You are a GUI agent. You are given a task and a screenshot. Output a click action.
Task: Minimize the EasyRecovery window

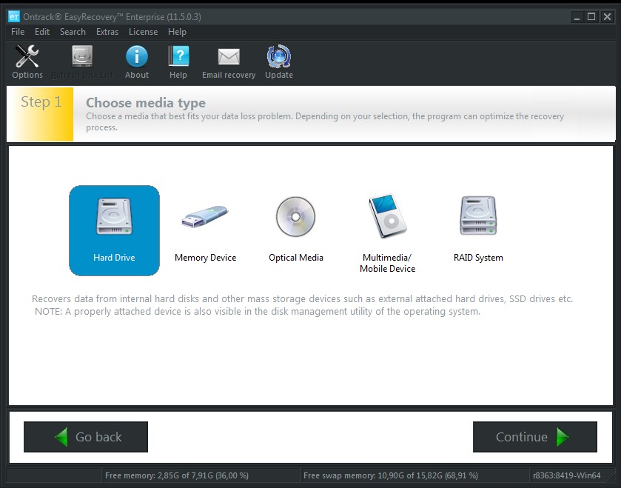coord(577,16)
